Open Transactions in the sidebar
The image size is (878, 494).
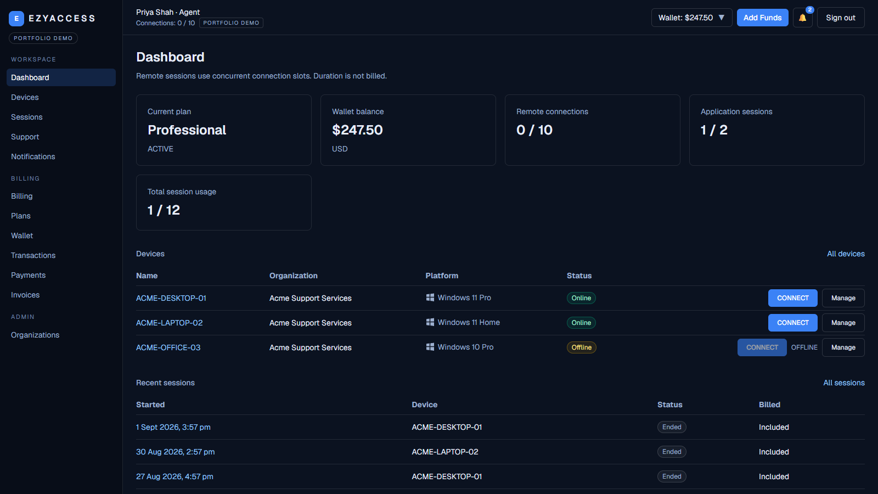(x=61, y=255)
